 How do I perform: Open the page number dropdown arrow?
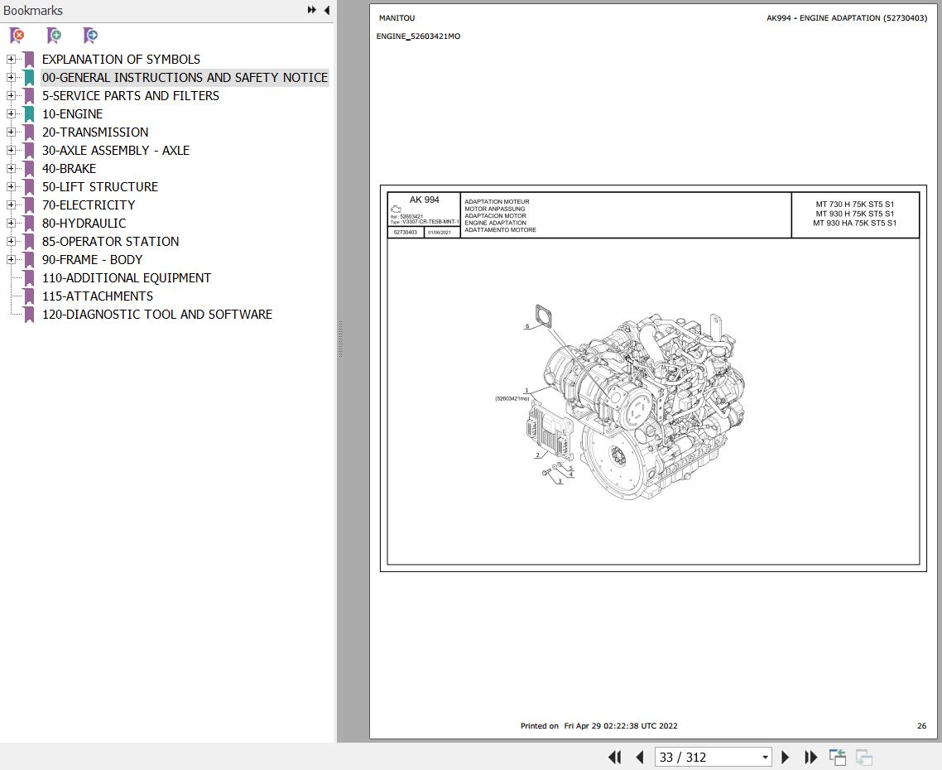tap(765, 758)
